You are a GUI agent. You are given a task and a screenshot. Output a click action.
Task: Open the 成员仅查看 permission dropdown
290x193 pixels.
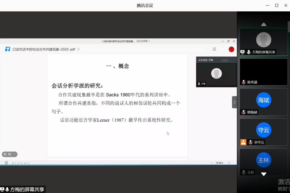click(x=143, y=41)
